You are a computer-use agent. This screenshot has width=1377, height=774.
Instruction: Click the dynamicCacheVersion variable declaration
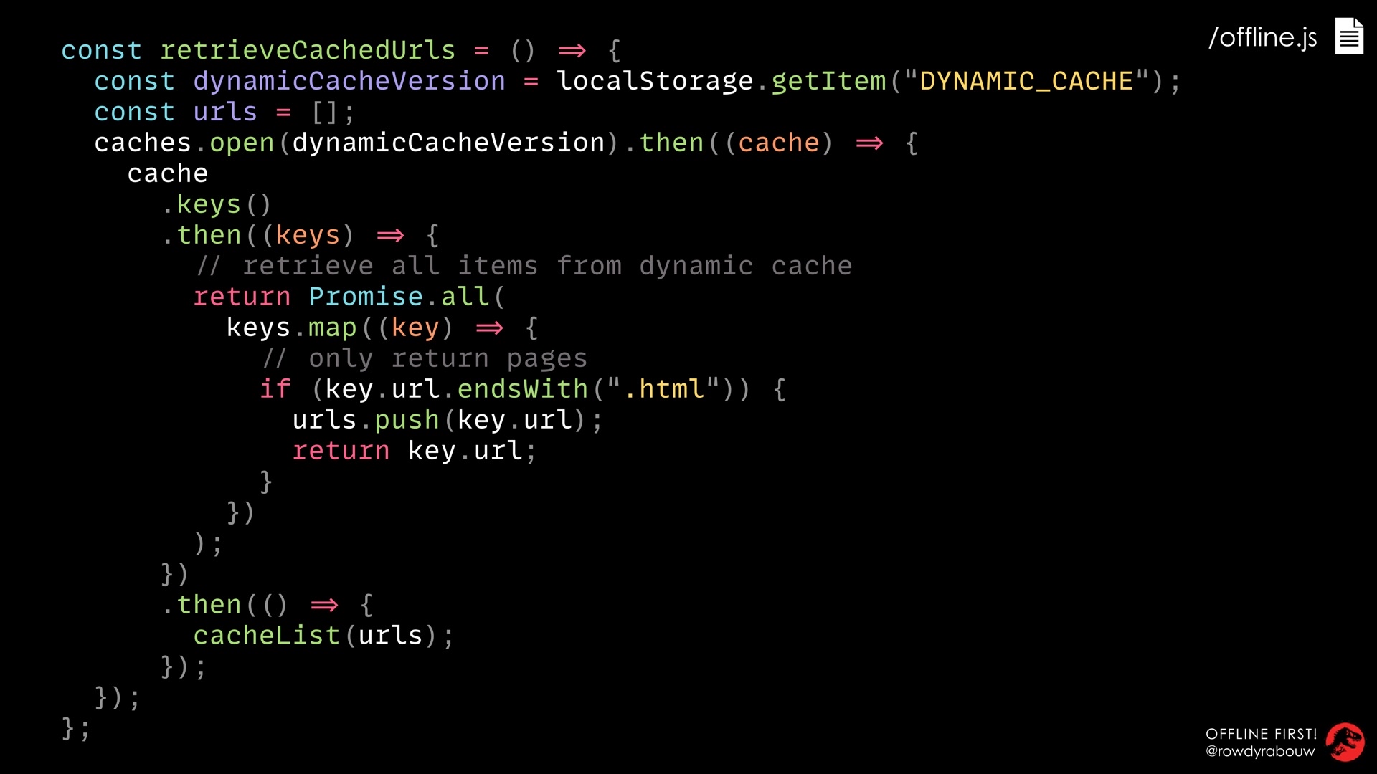(x=349, y=82)
